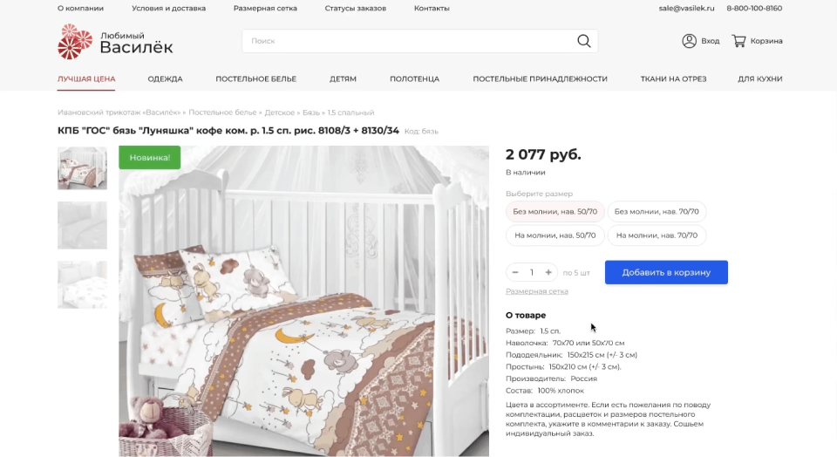This screenshot has width=837, height=457.
Task: Open the user login icon
Action: [689, 41]
